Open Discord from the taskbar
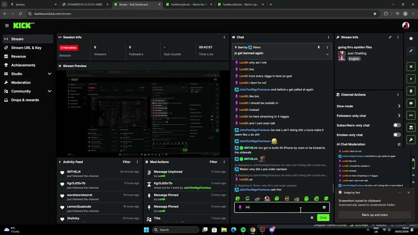Viewport: 418px width, 235px height. click(272, 230)
